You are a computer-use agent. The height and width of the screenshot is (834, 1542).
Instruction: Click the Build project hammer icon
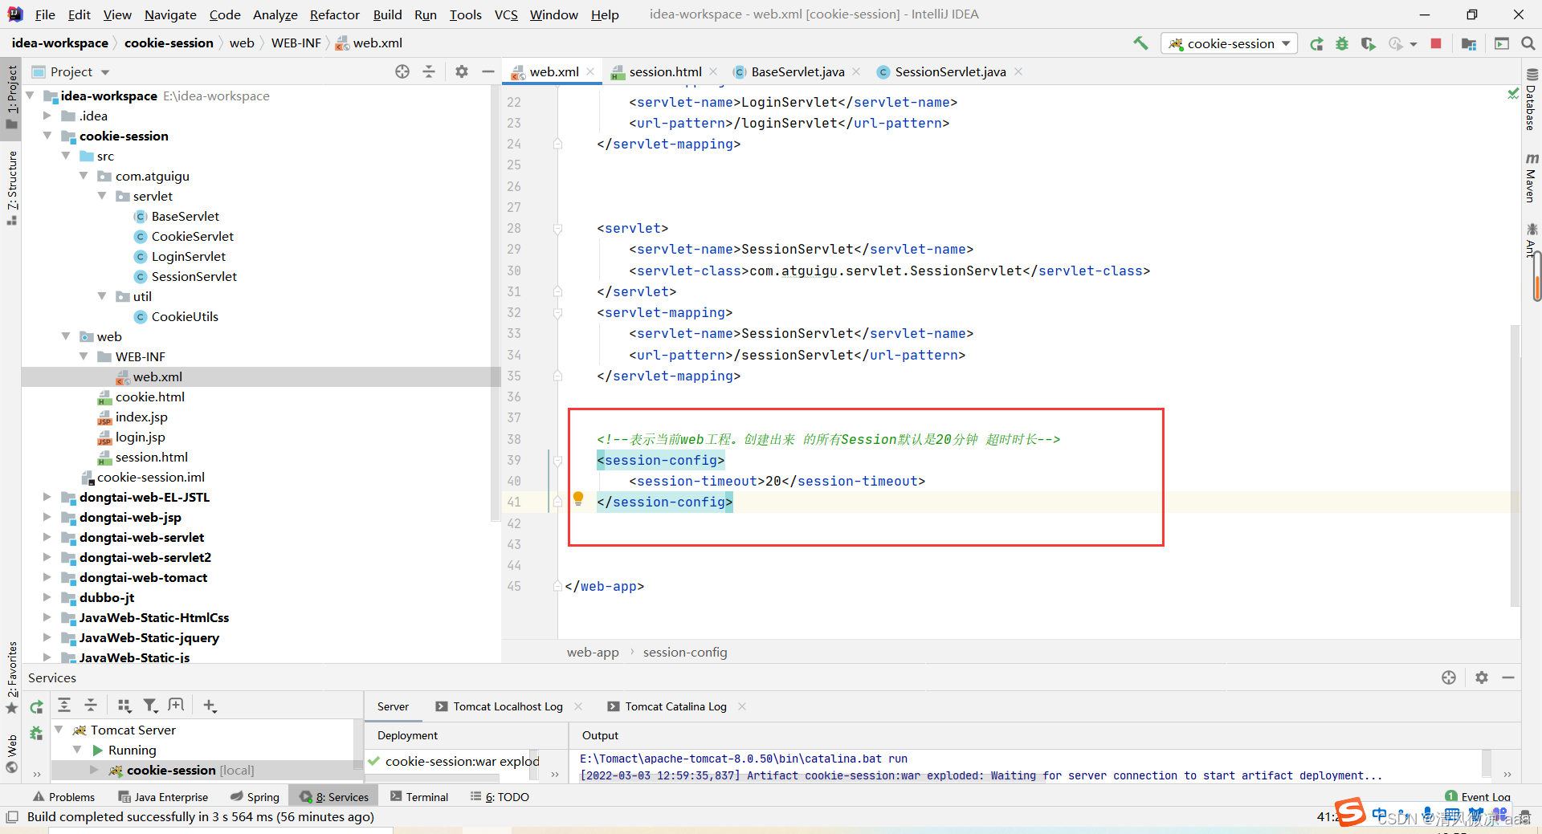coord(1140,43)
